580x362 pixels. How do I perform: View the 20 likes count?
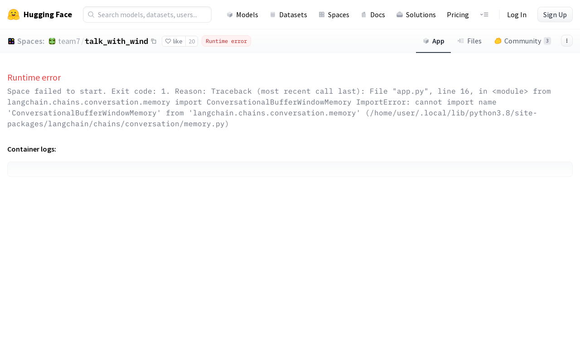[x=192, y=41]
